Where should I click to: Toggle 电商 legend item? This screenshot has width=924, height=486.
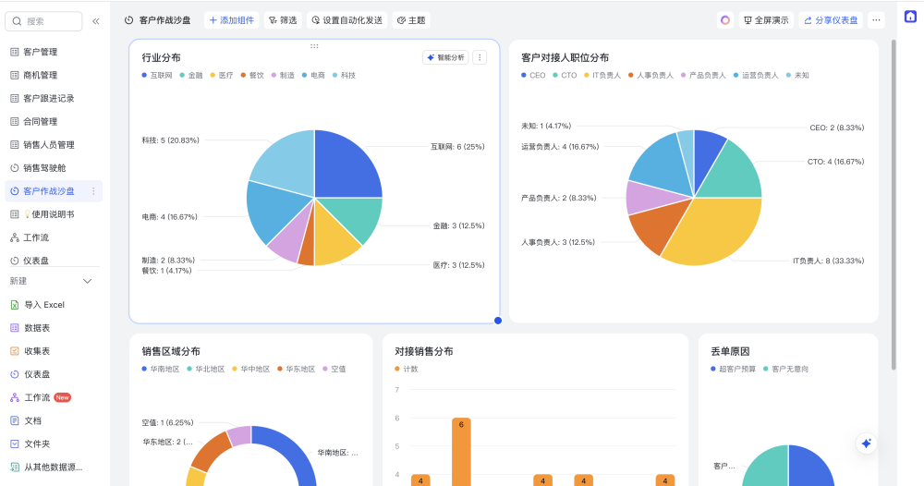point(314,76)
